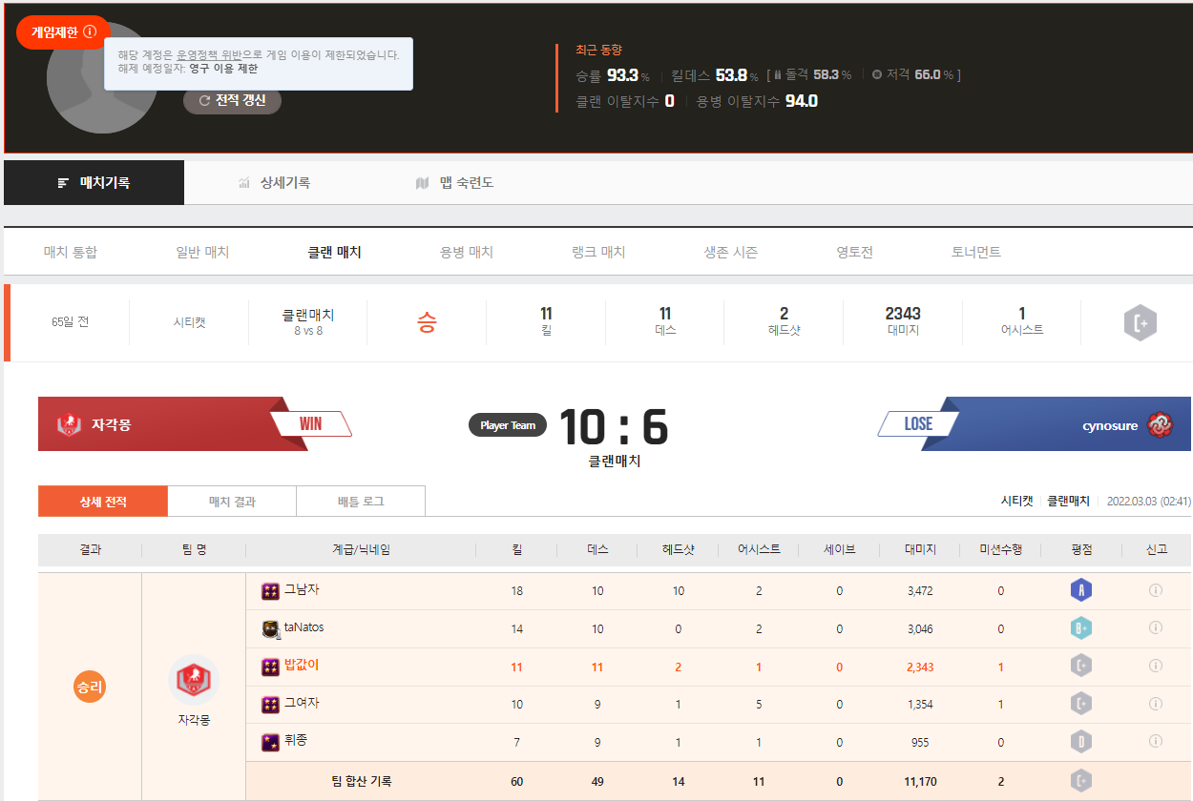Select the 랭크 매치 filter
The width and height of the screenshot is (1193, 801).
[598, 253]
